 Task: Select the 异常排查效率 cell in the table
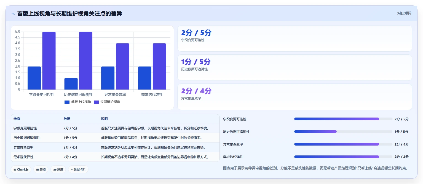(23, 147)
